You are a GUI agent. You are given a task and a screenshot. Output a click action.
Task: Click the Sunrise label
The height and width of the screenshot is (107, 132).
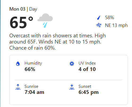pos(31,86)
